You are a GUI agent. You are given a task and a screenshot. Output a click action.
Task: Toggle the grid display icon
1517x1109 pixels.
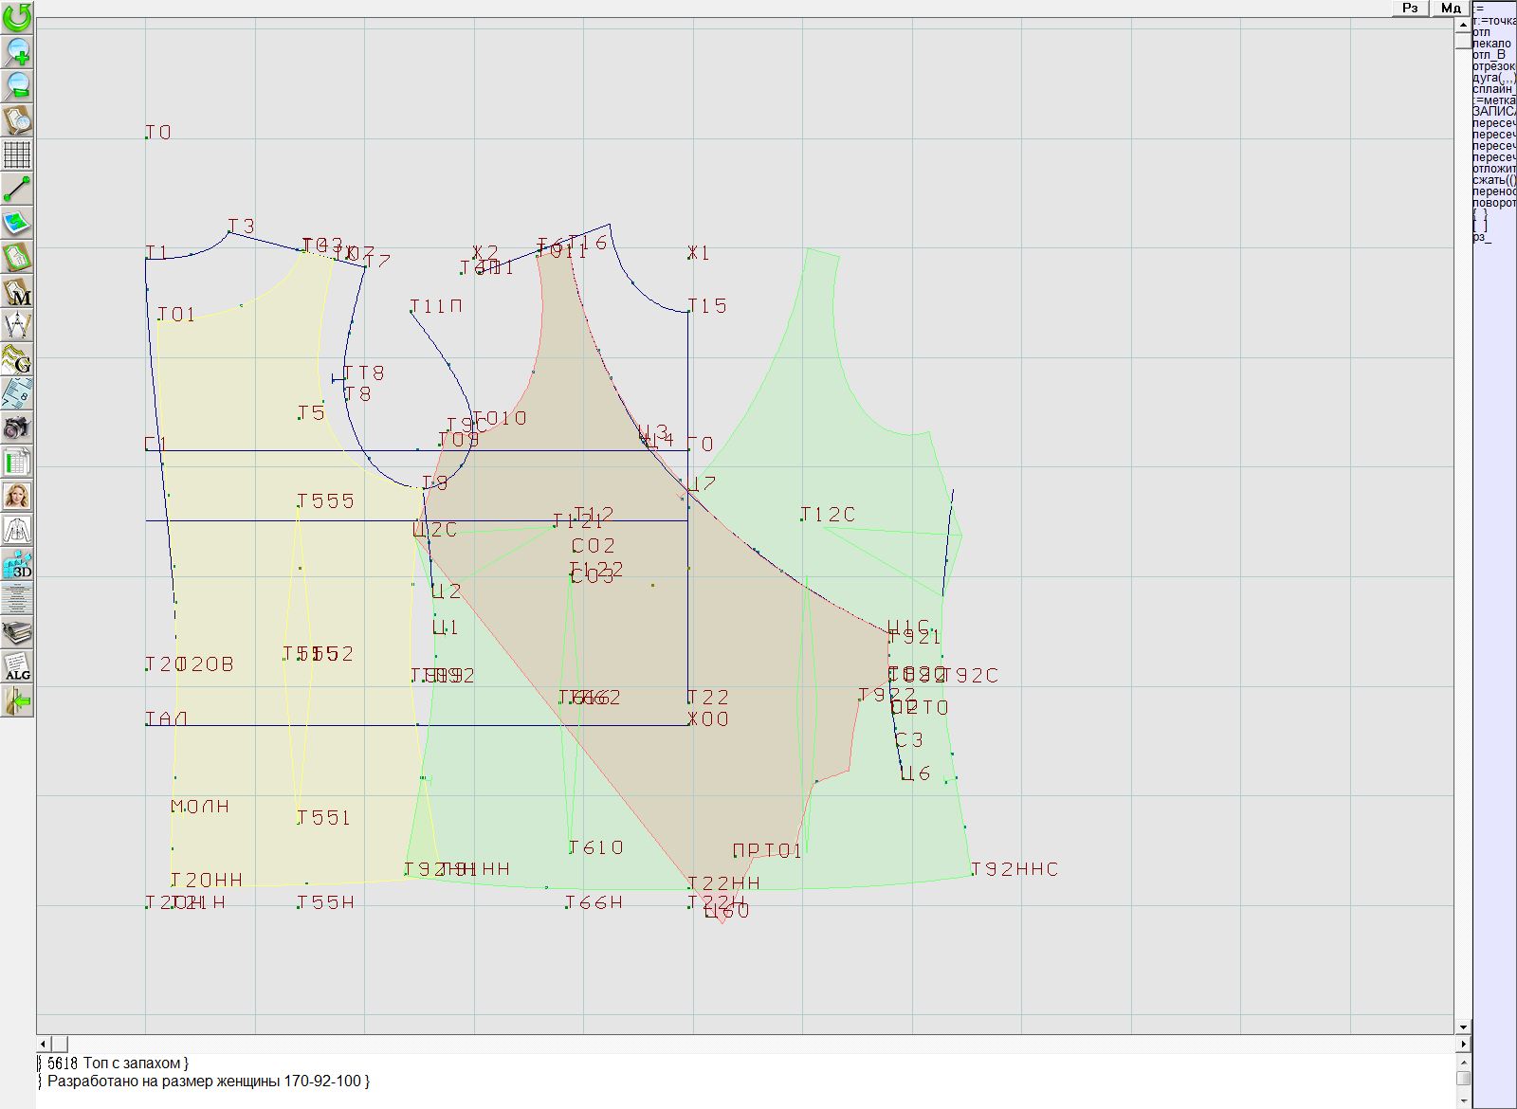coord(17,155)
